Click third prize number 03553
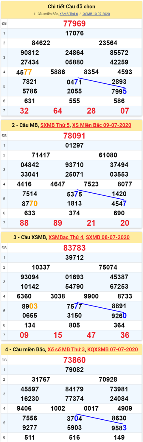Screen dimensions: 143x442 [119, 174]
